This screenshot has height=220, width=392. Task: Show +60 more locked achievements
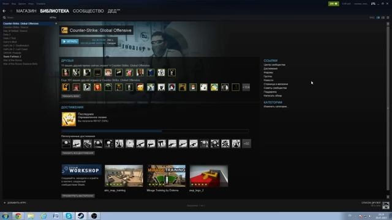pos(246,144)
